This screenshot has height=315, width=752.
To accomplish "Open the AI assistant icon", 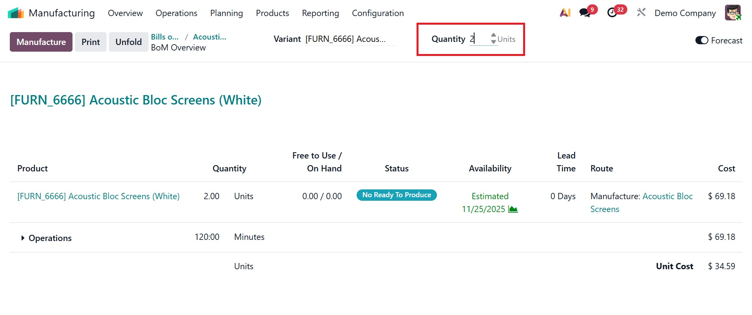I will click(x=565, y=13).
